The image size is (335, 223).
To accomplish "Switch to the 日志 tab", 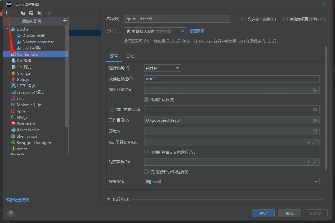I will click(x=130, y=56).
